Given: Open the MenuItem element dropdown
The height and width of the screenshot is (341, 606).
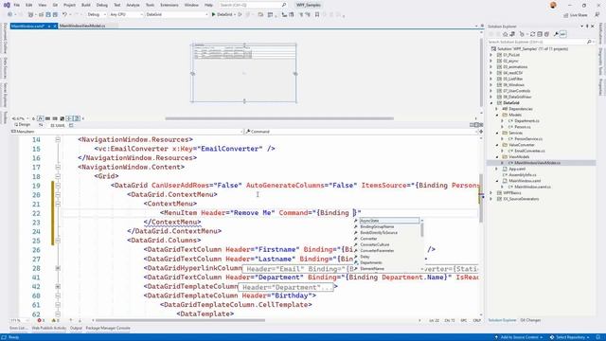Looking at the screenshot, I should tap(127, 132).
